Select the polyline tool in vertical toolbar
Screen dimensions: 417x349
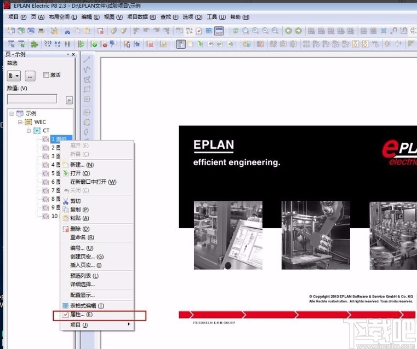point(87,69)
